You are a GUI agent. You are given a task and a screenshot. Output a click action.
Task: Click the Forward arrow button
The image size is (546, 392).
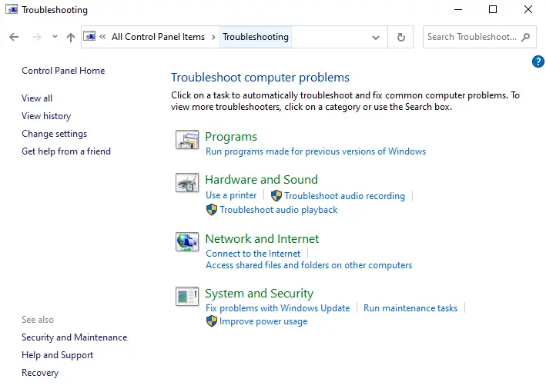36,37
